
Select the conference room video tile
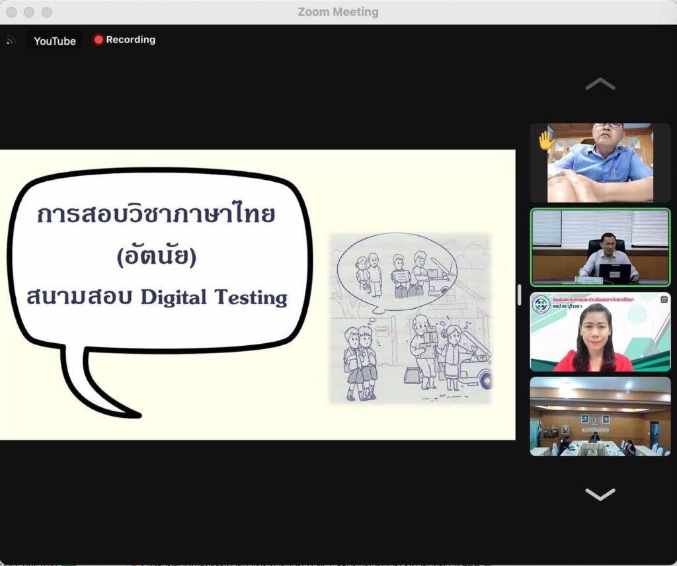pos(600,416)
